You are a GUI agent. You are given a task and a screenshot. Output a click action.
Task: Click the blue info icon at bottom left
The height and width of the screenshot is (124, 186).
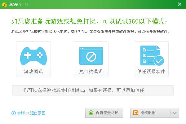click(x=13, y=113)
